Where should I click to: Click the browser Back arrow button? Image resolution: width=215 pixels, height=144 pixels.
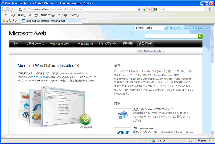tap(4, 9)
